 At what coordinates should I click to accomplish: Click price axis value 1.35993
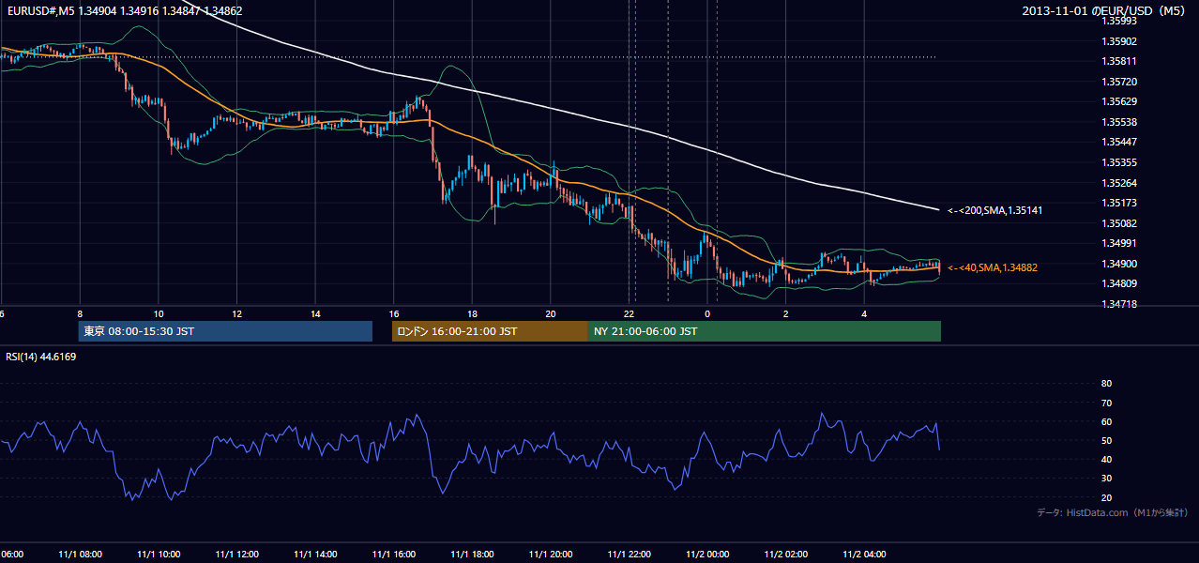pyautogui.click(x=1118, y=21)
